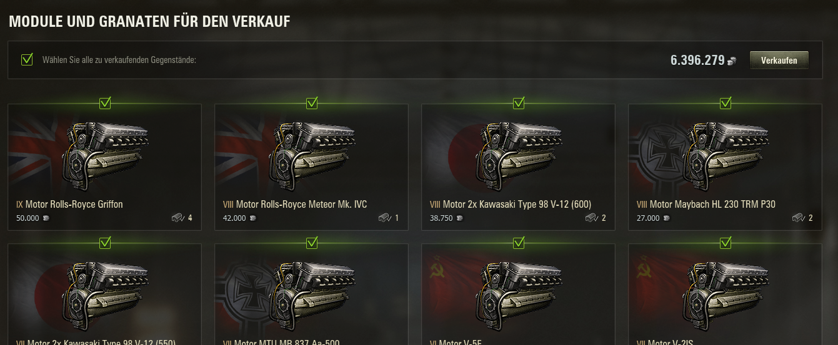Click the Kawasaki Type 98 V-12 (600) engine image

pos(519,155)
